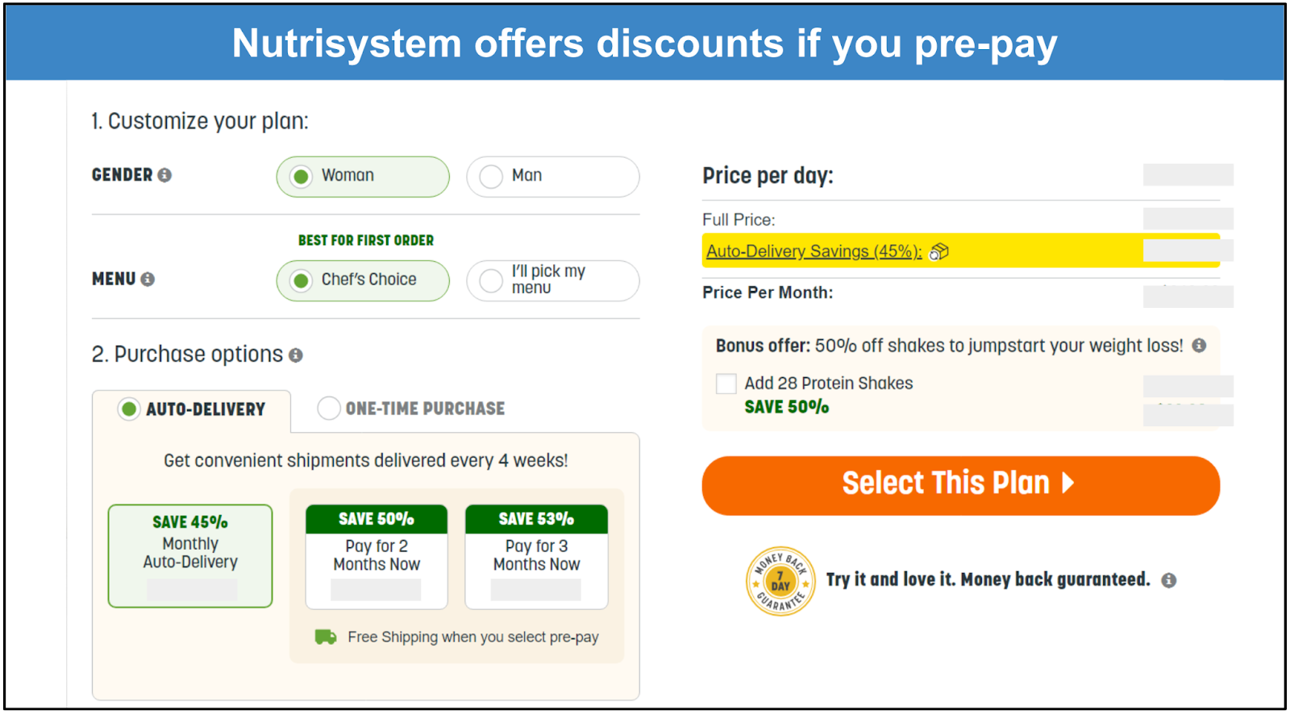Click the free shipping truck icon

click(326, 637)
